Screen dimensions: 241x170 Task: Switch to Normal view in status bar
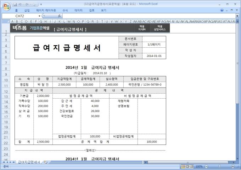[x=183, y=166]
